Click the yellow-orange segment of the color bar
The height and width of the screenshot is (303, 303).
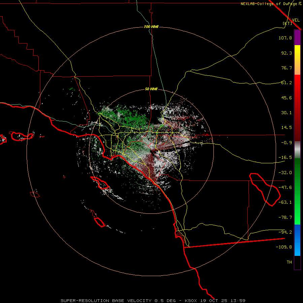297,60
